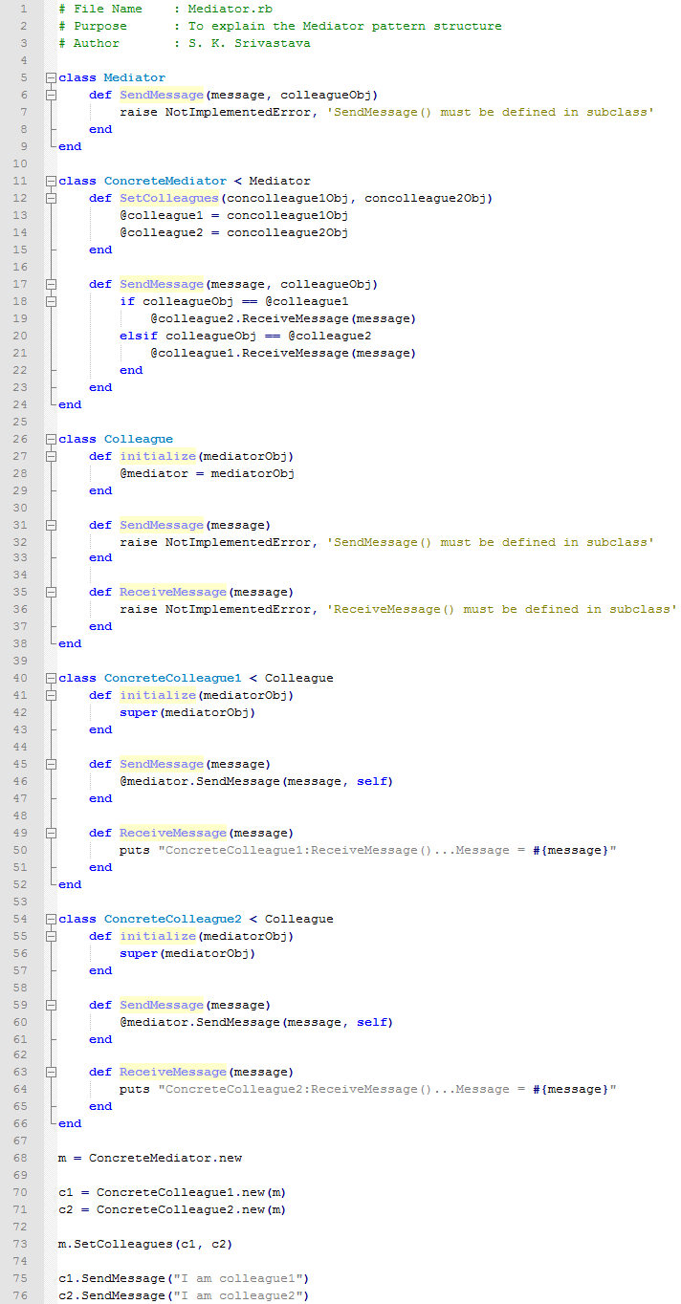Click 'initialize' on line 55
The image size is (681, 1304).
158,936
